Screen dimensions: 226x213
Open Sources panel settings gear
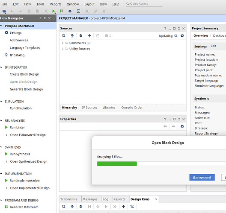coord(182,36)
